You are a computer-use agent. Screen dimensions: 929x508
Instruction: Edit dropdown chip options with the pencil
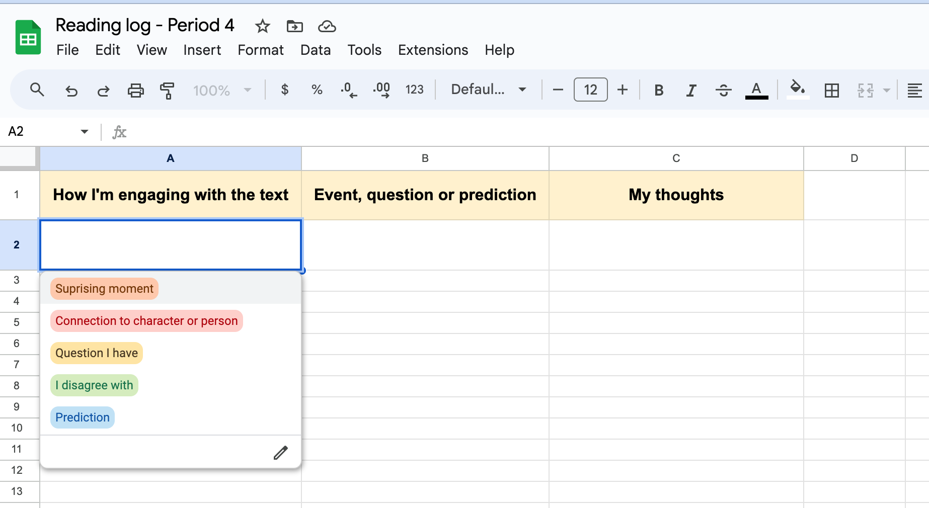click(281, 452)
